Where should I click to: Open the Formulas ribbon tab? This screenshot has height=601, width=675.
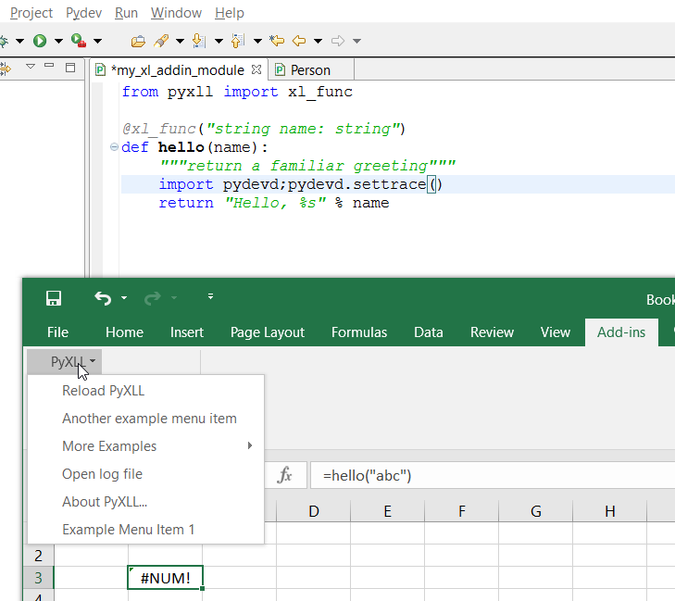click(x=359, y=332)
